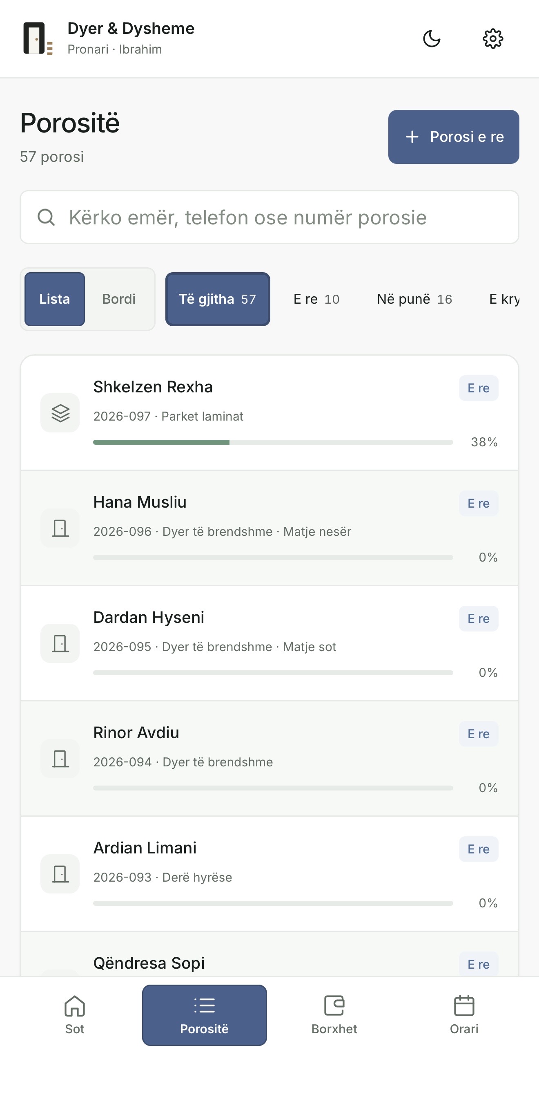Click the progress bar of order 2026-096

coord(273,557)
